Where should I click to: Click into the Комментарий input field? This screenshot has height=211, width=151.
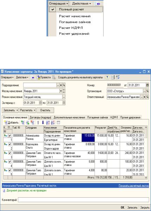pos(84,200)
